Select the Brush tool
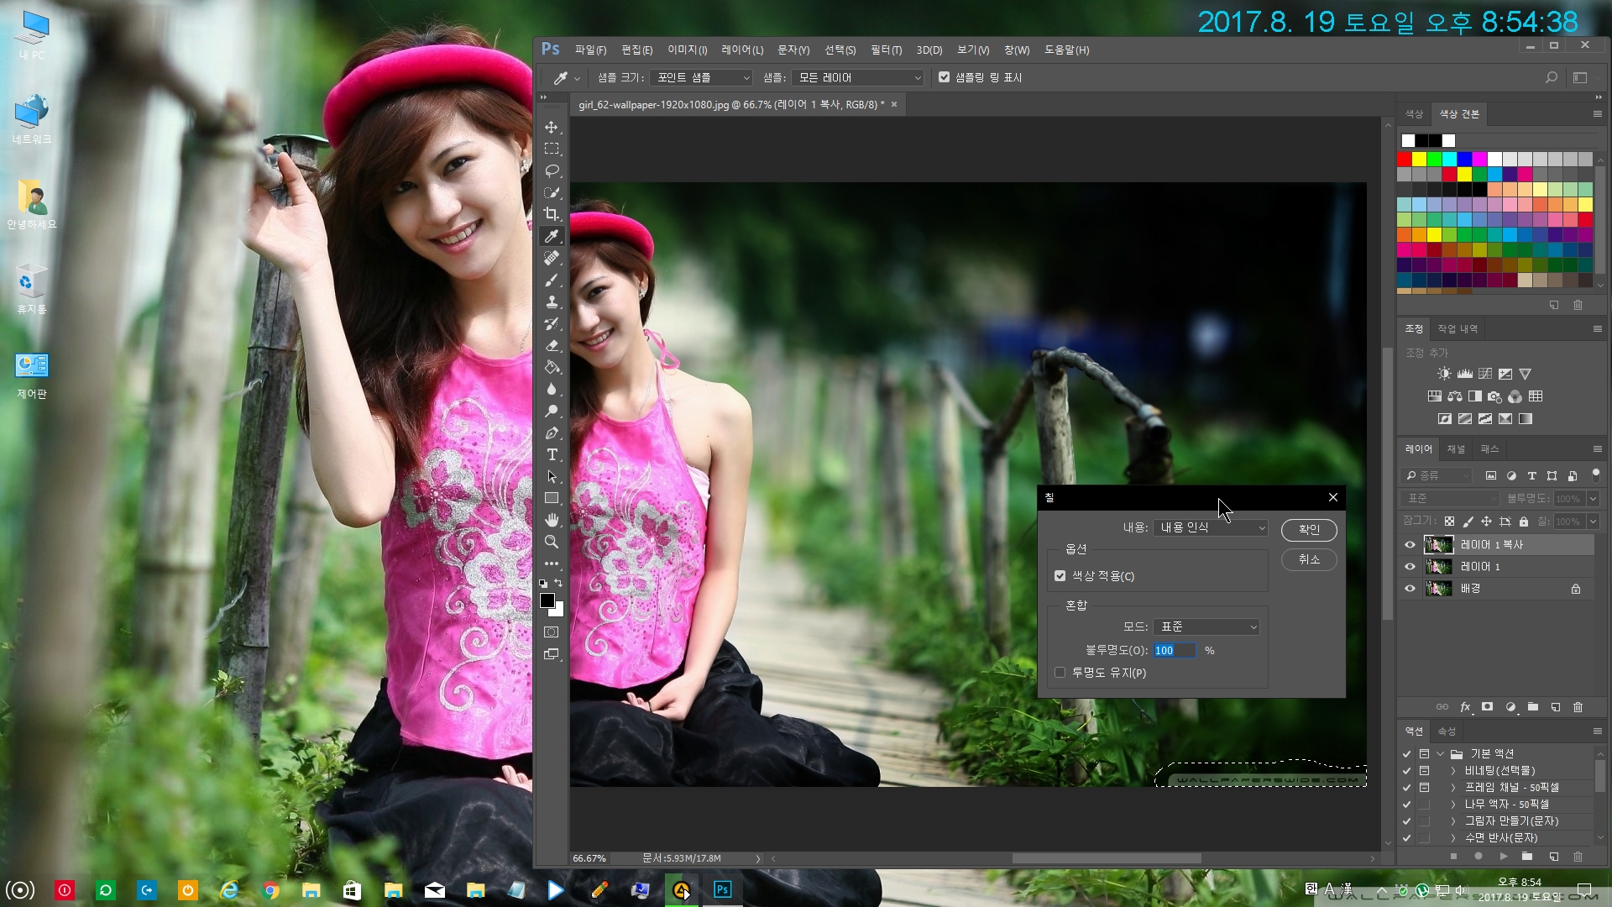Image resolution: width=1612 pixels, height=907 pixels. [552, 280]
